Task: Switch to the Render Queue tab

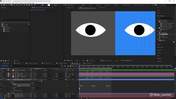Action: point(6,63)
